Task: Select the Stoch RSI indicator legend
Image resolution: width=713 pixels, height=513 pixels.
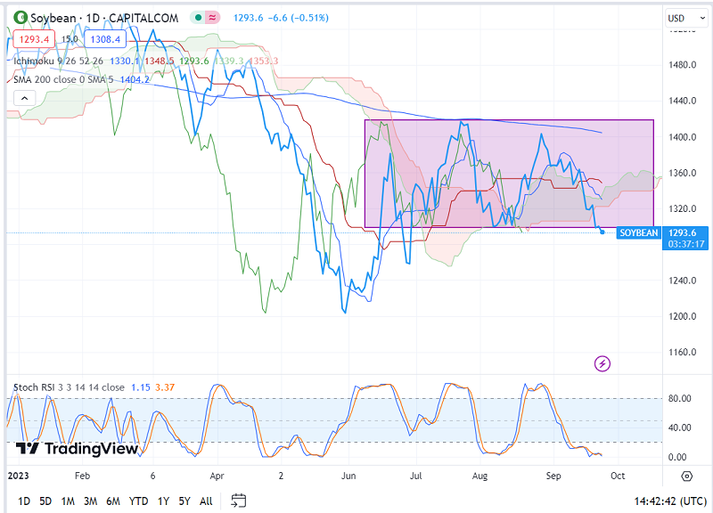Action: click(x=68, y=387)
